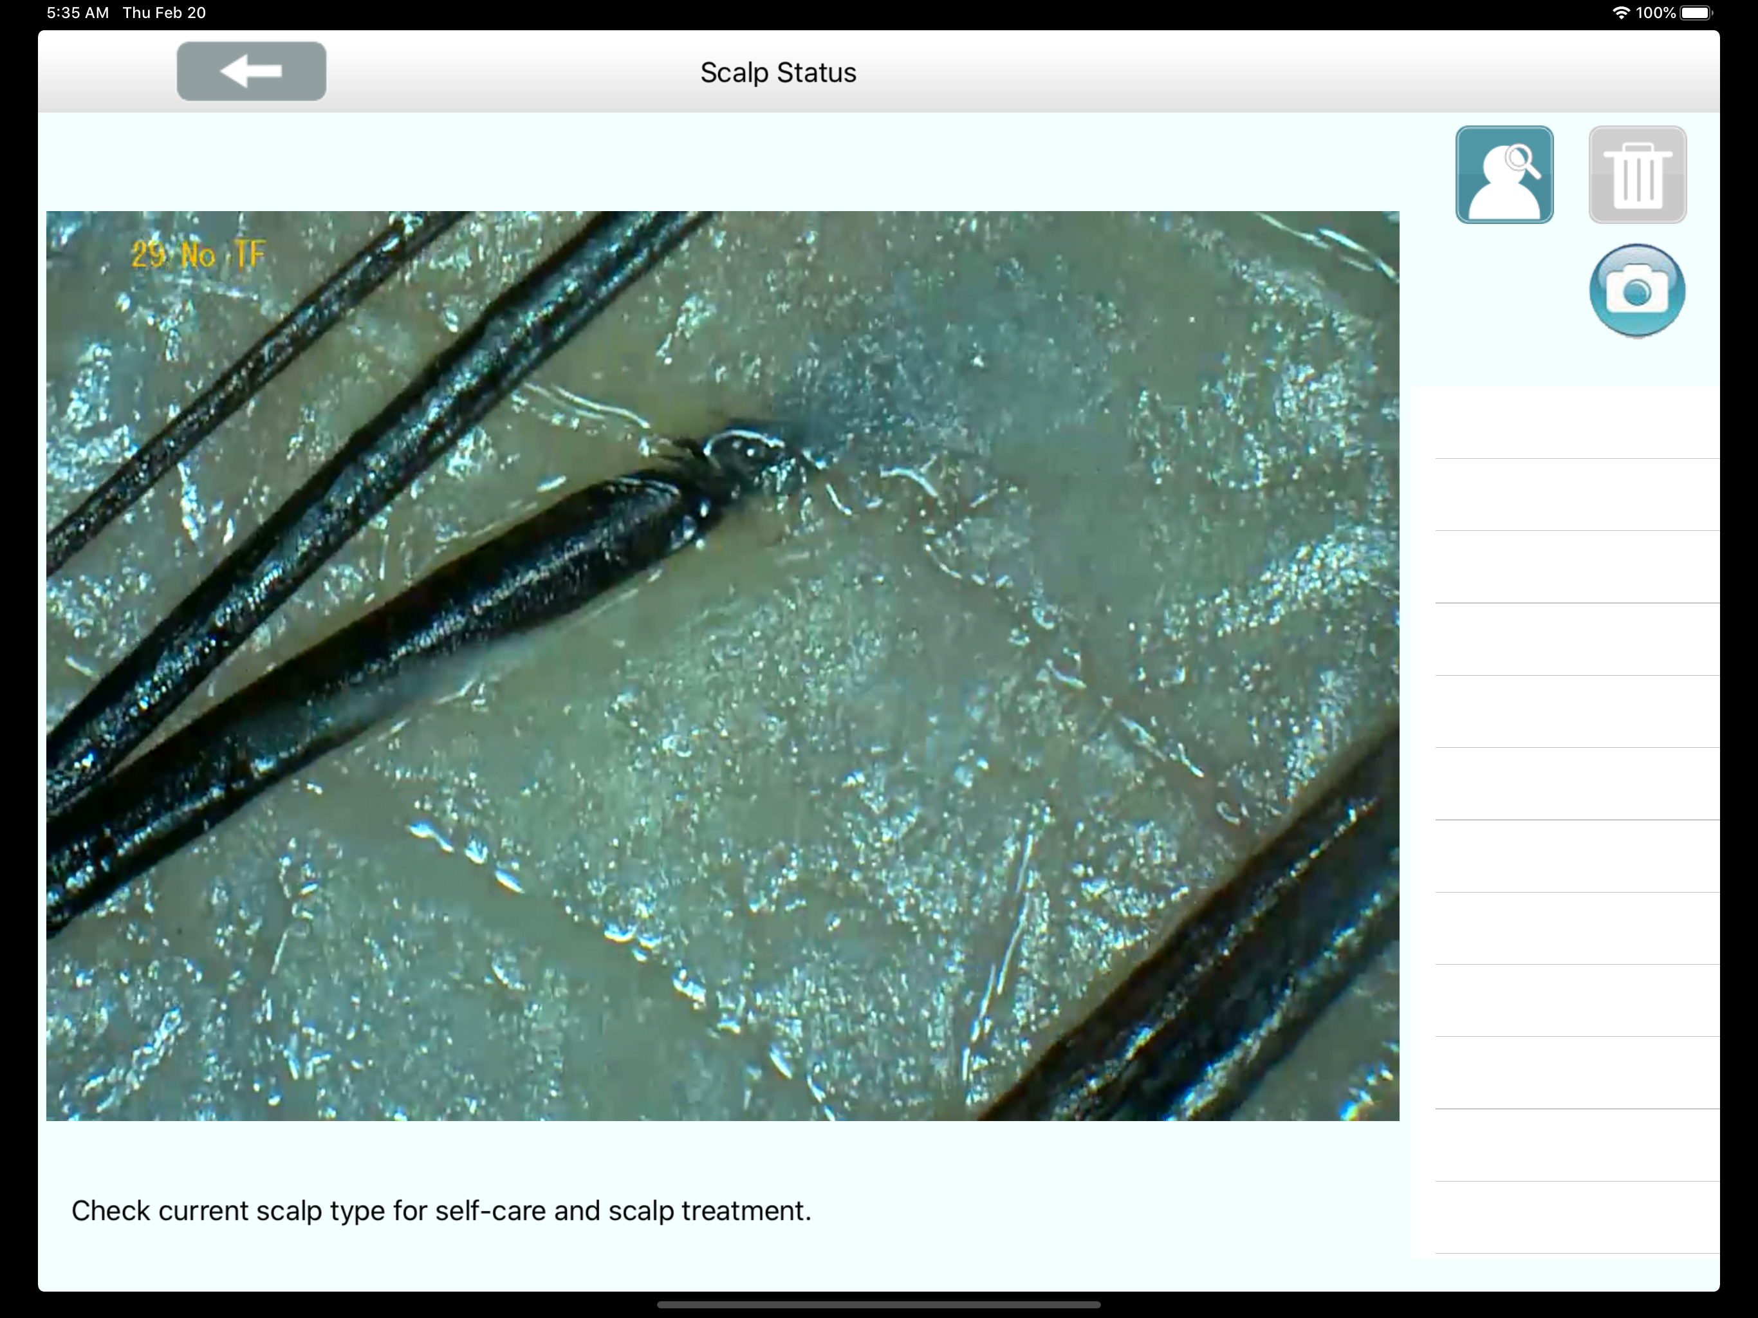Image resolution: width=1758 pixels, height=1318 pixels.
Task: Tap the '29 No TF' overlay label
Action: (x=198, y=254)
